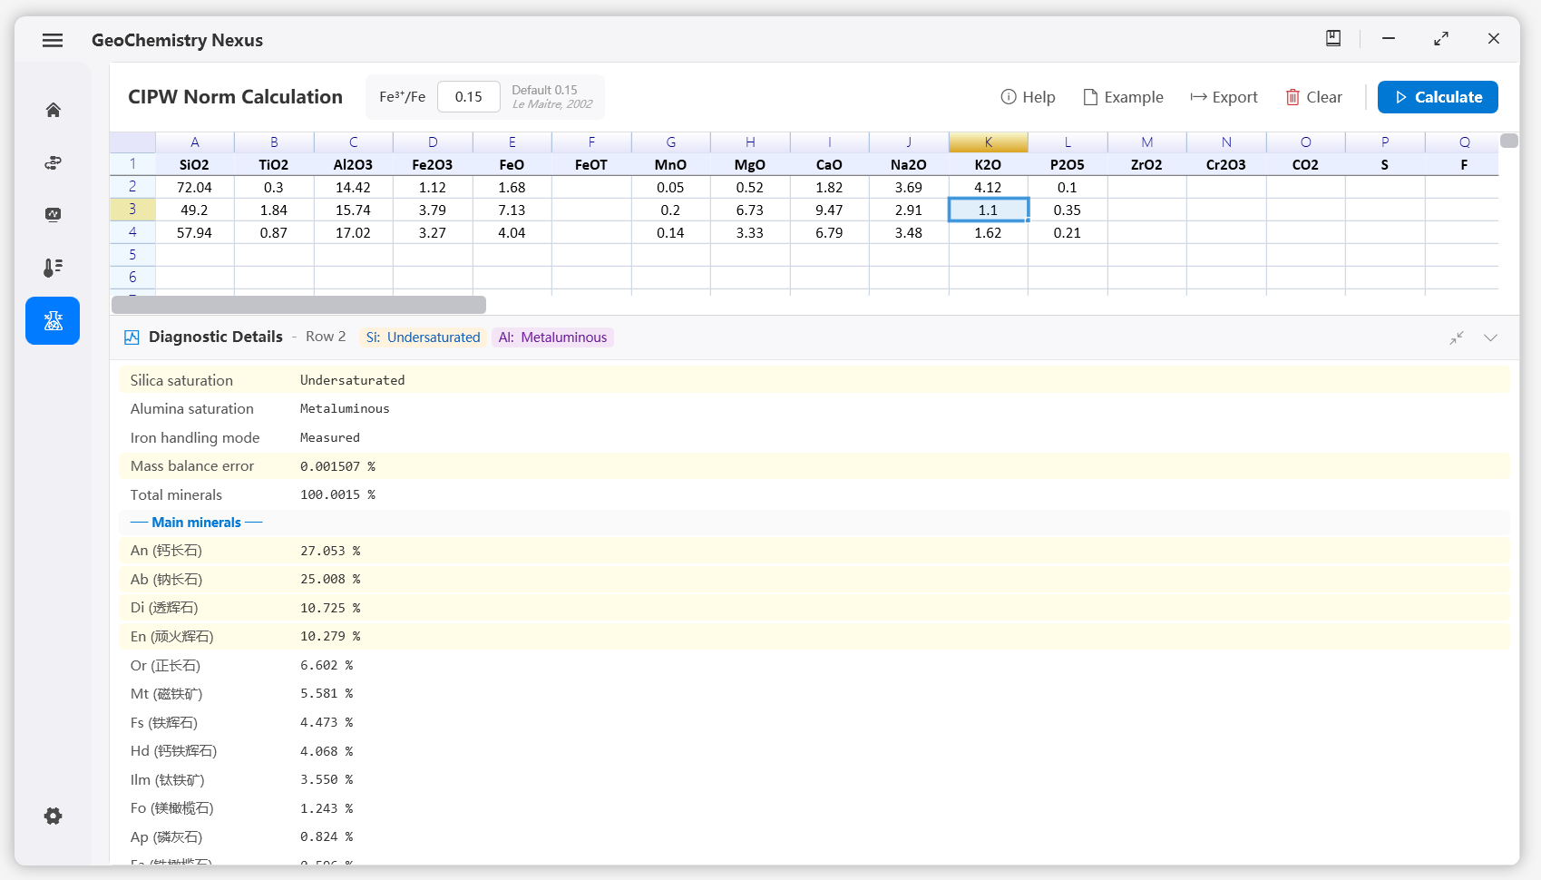Click the Or mineral row value 6.602 %

(327, 666)
